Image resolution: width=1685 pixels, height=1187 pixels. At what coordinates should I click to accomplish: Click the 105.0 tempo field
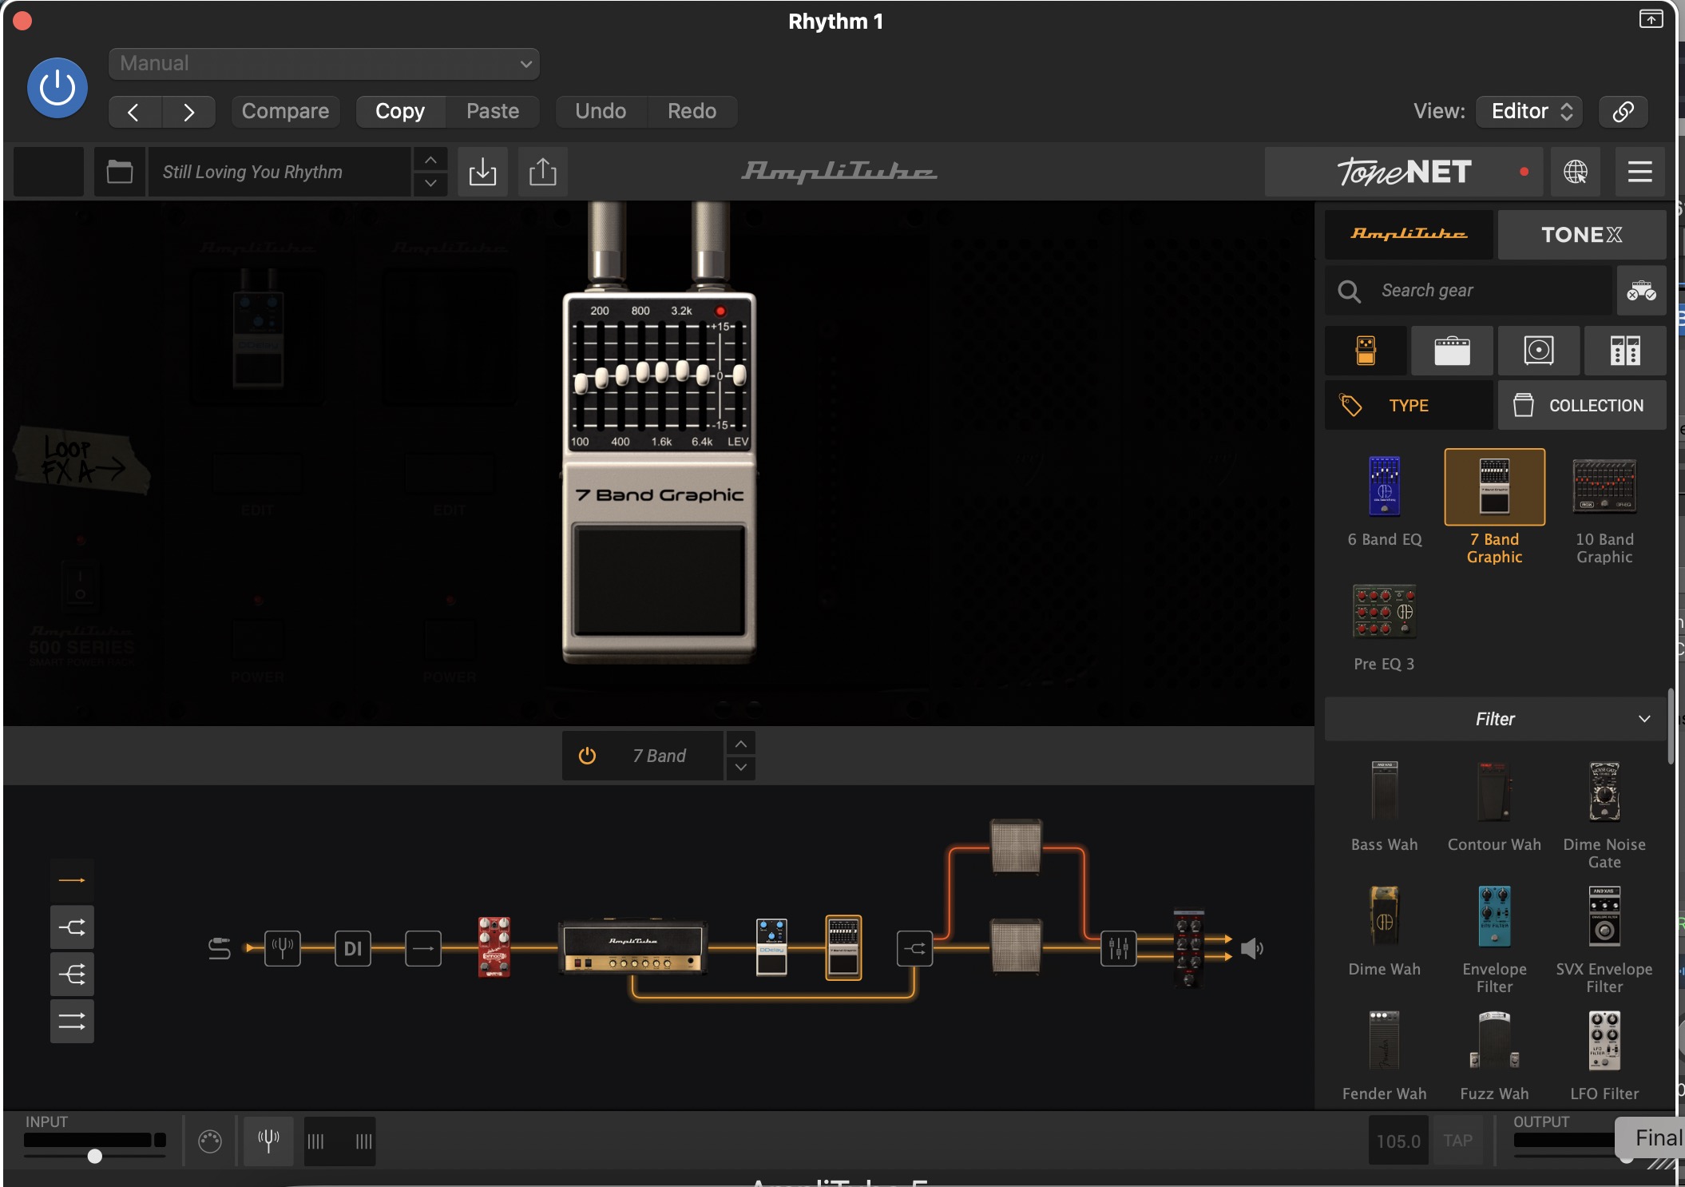pos(1398,1141)
